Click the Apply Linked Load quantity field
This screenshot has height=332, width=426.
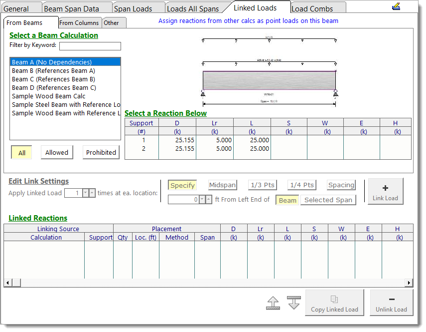point(73,193)
